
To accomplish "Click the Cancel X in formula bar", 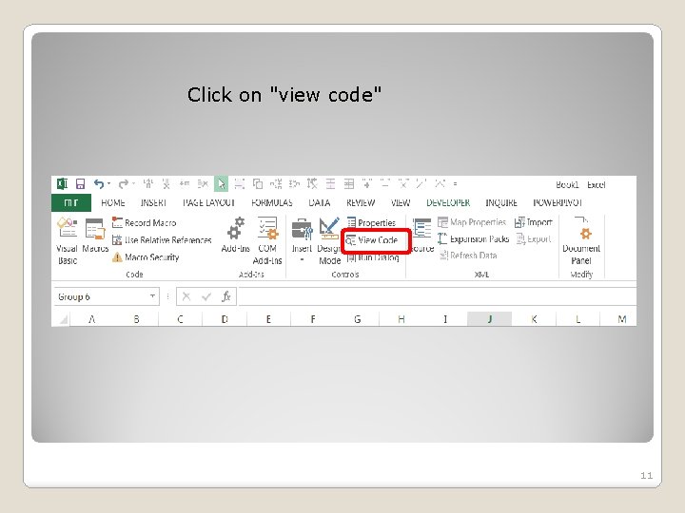I will [186, 297].
